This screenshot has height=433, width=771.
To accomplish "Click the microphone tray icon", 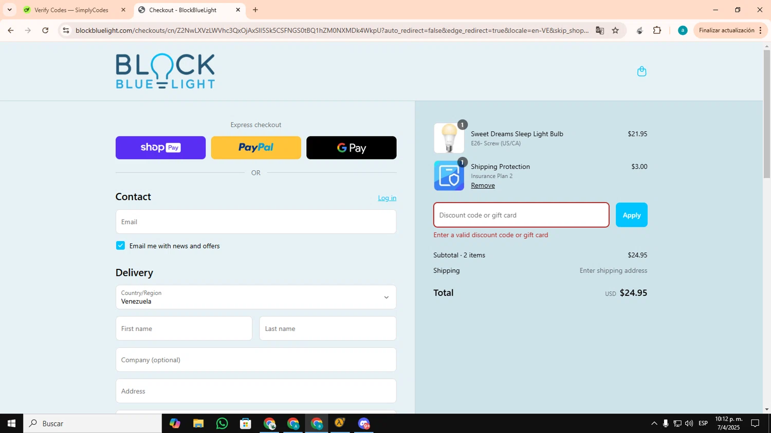I will pos(666,423).
